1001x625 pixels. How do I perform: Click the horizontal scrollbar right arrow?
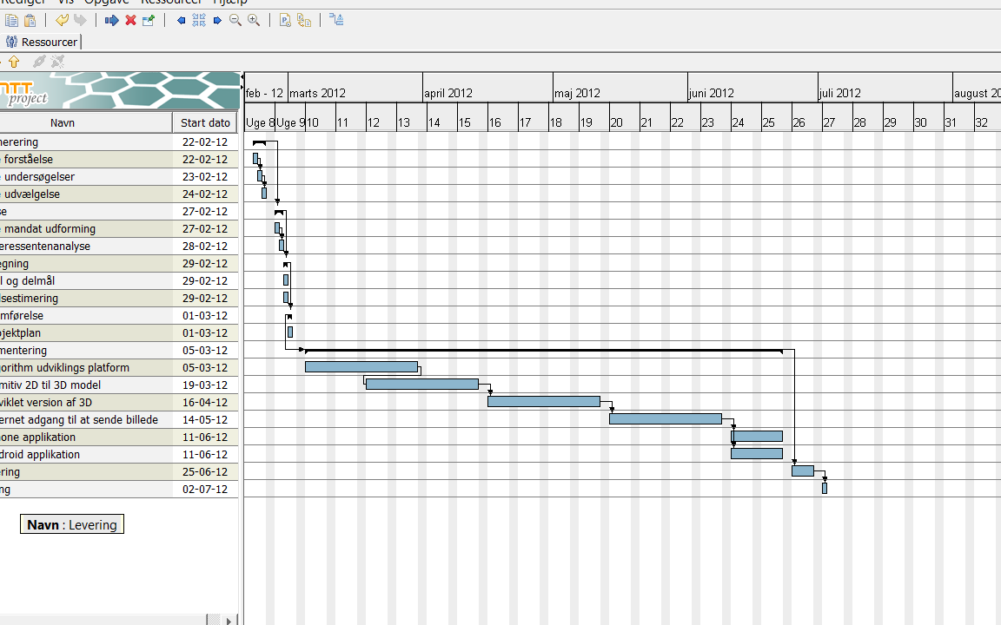(229, 620)
